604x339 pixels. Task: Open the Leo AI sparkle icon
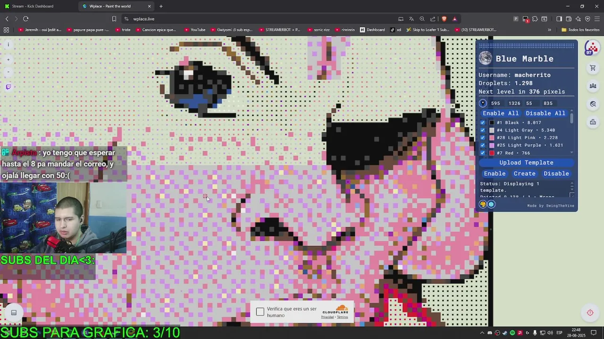[578, 19]
